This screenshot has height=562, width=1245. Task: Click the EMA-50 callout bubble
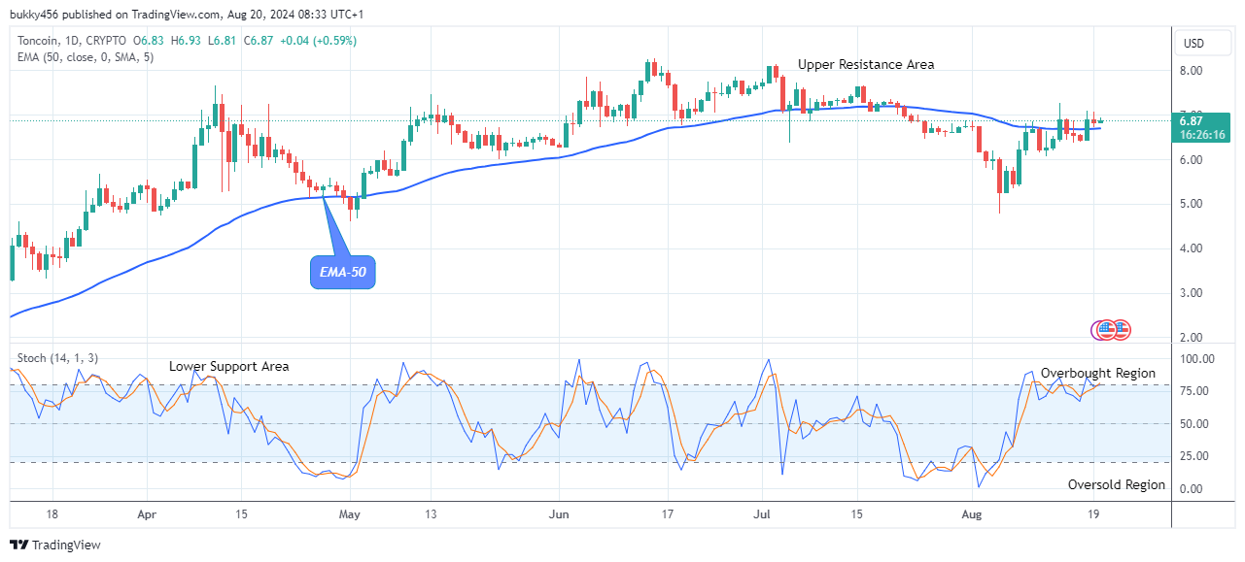coord(342,273)
